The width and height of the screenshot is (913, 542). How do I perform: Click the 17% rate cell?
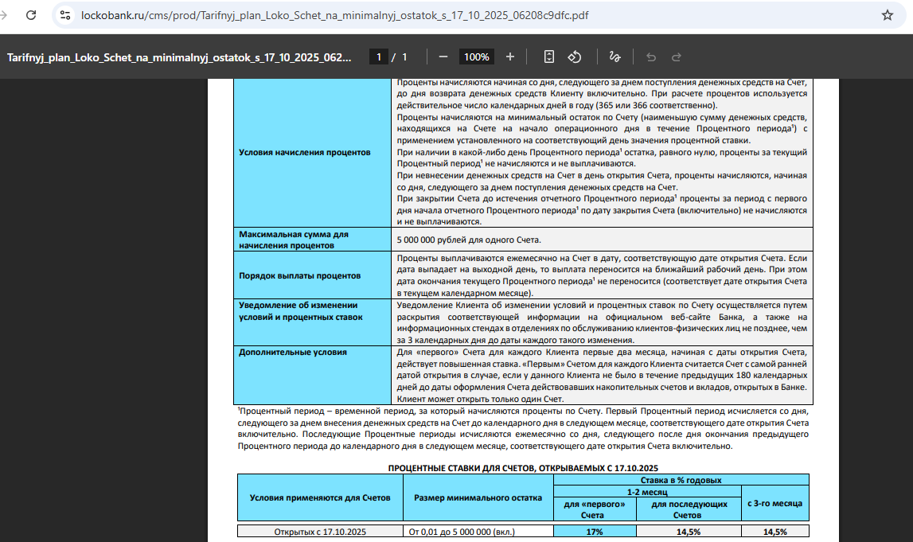pyautogui.click(x=595, y=531)
